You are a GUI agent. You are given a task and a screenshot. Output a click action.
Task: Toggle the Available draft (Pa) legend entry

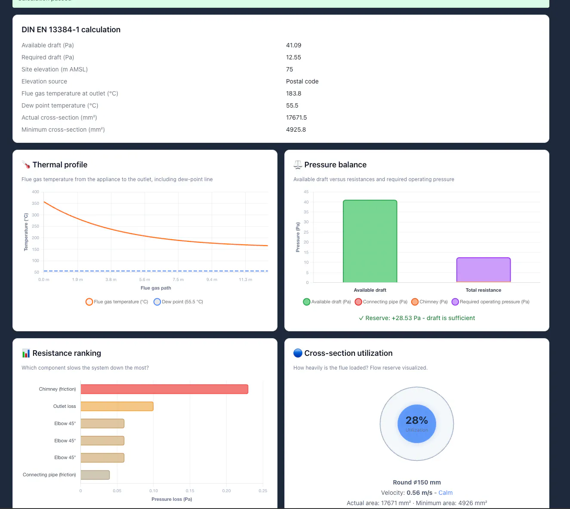pyautogui.click(x=327, y=302)
